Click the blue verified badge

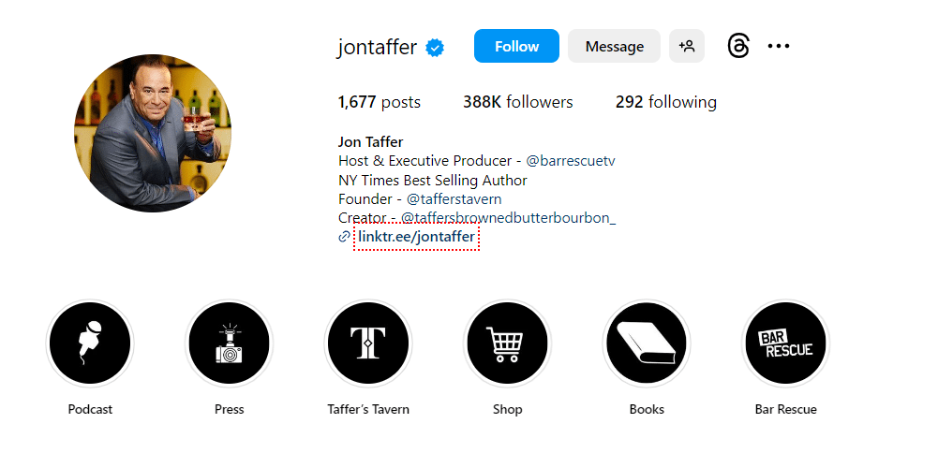(x=435, y=48)
